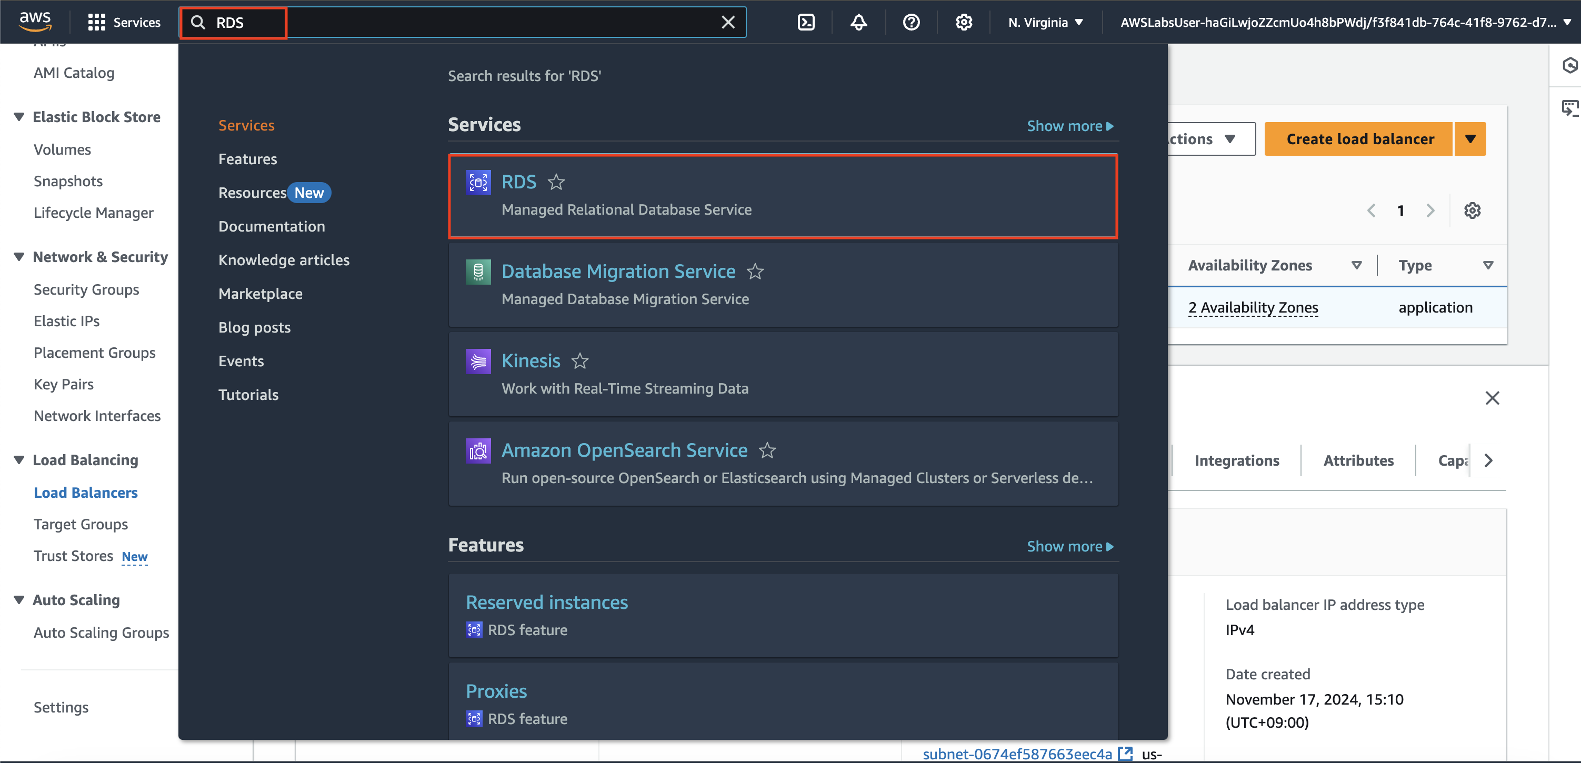Switch to the Attributes tab

1358,460
